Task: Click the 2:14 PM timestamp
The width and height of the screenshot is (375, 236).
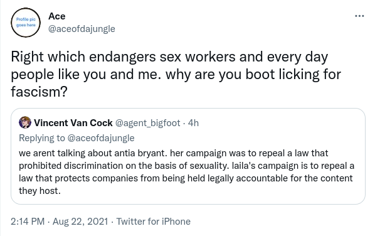Action: (x=28, y=222)
